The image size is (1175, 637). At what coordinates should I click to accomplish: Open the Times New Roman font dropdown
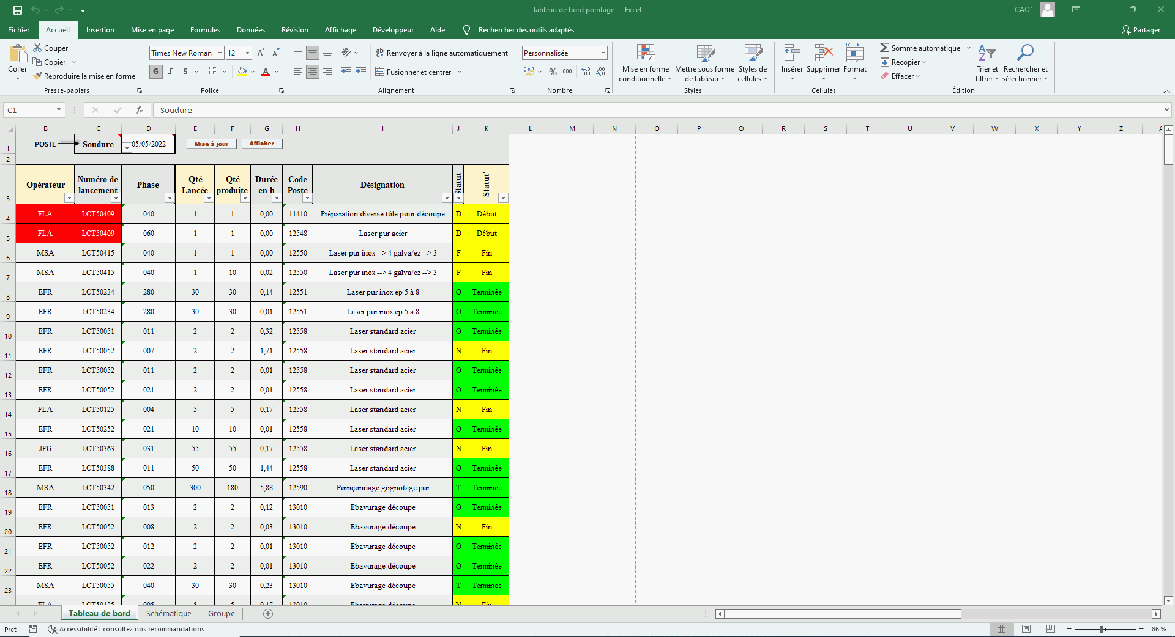point(220,53)
